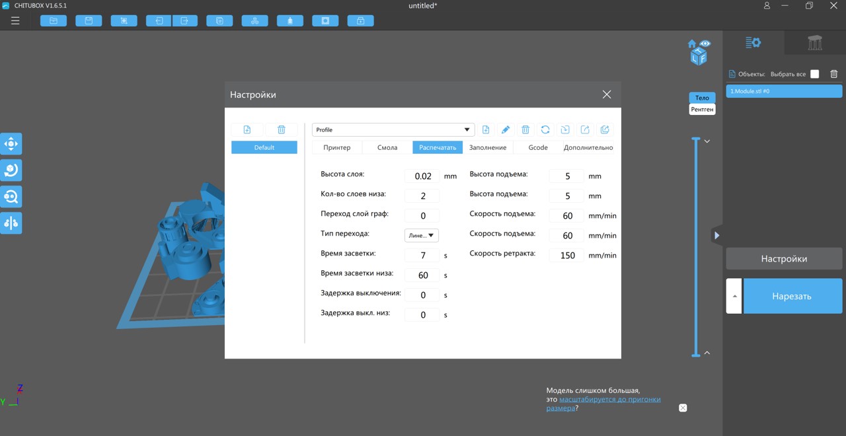846x436 pixels.
Task: Tick the "Выбрать все" checkbox
Action: click(815, 74)
